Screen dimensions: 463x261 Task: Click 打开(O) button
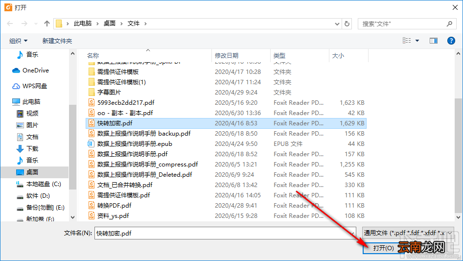point(383,248)
